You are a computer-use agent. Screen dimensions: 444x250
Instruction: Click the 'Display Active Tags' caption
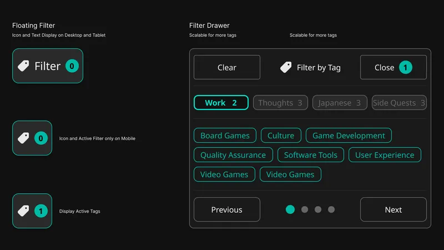pos(79,211)
